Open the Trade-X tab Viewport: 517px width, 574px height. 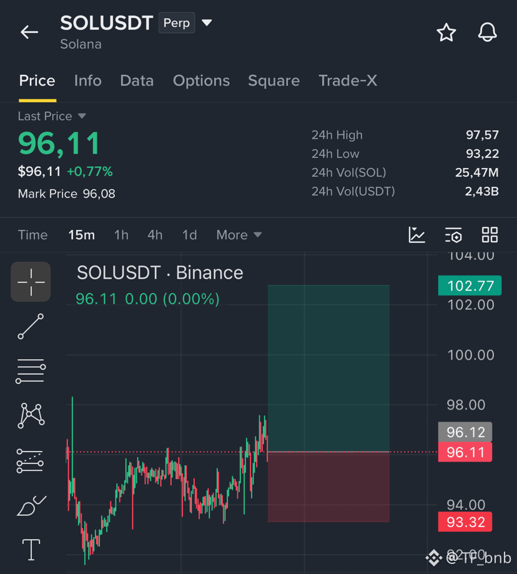348,81
